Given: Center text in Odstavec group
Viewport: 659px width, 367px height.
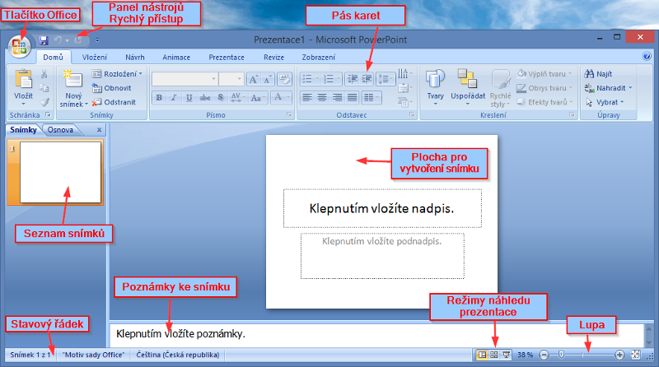Looking at the screenshot, I should pyautogui.click(x=322, y=98).
